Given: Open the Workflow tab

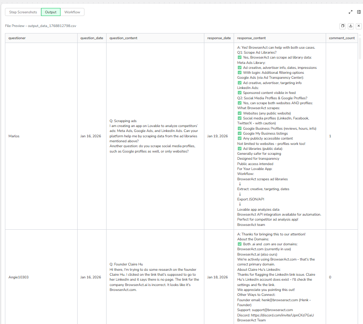Looking at the screenshot, I should click(72, 12).
